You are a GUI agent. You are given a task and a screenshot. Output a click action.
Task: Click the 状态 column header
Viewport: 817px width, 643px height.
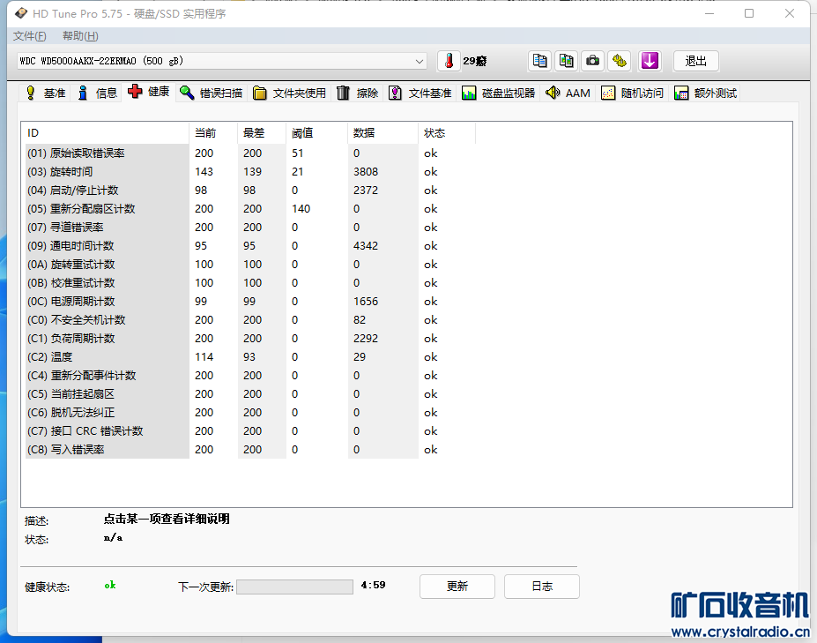coord(447,133)
